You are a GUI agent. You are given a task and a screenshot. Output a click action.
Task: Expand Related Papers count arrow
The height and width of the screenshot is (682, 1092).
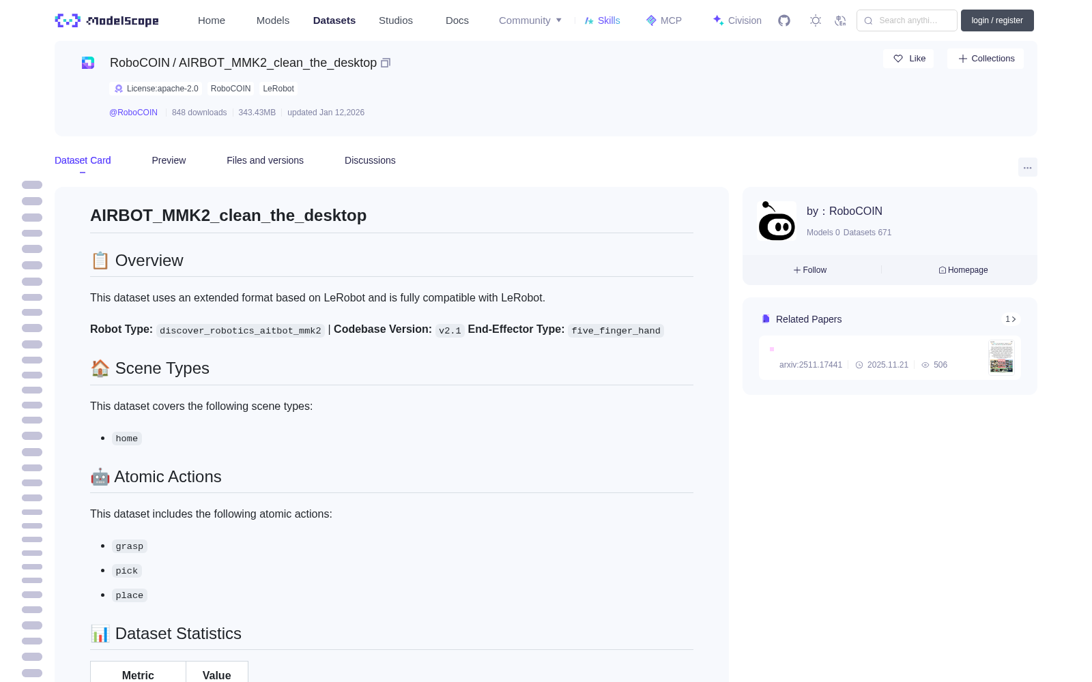(x=1011, y=319)
